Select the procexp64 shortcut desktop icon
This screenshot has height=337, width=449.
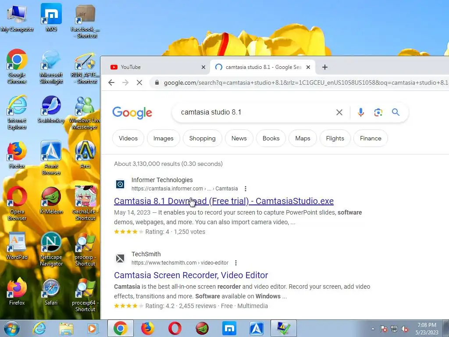point(85,295)
